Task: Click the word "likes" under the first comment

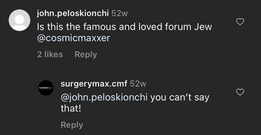Action: [54, 54]
